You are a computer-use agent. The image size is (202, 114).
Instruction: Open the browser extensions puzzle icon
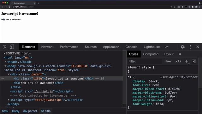tap(193, 7)
